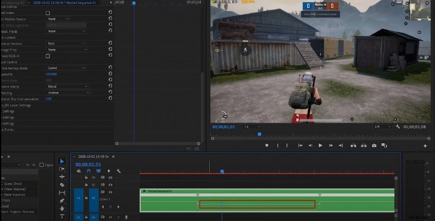Image resolution: width=435 pixels, height=221 pixels.
Task: Toggle V2 track lock
Action: (86, 185)
